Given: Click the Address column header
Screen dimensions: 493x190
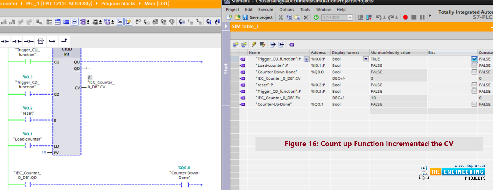Looking at the screenshot, I should [320, 52].
